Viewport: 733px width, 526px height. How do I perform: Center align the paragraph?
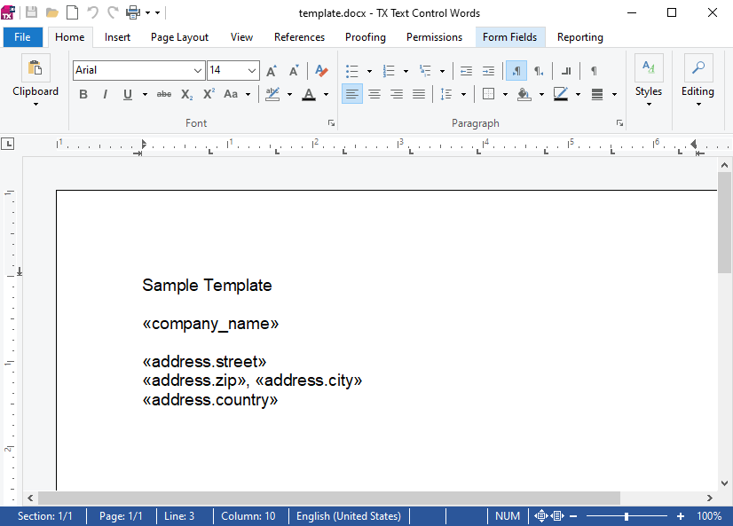[374, 94]
